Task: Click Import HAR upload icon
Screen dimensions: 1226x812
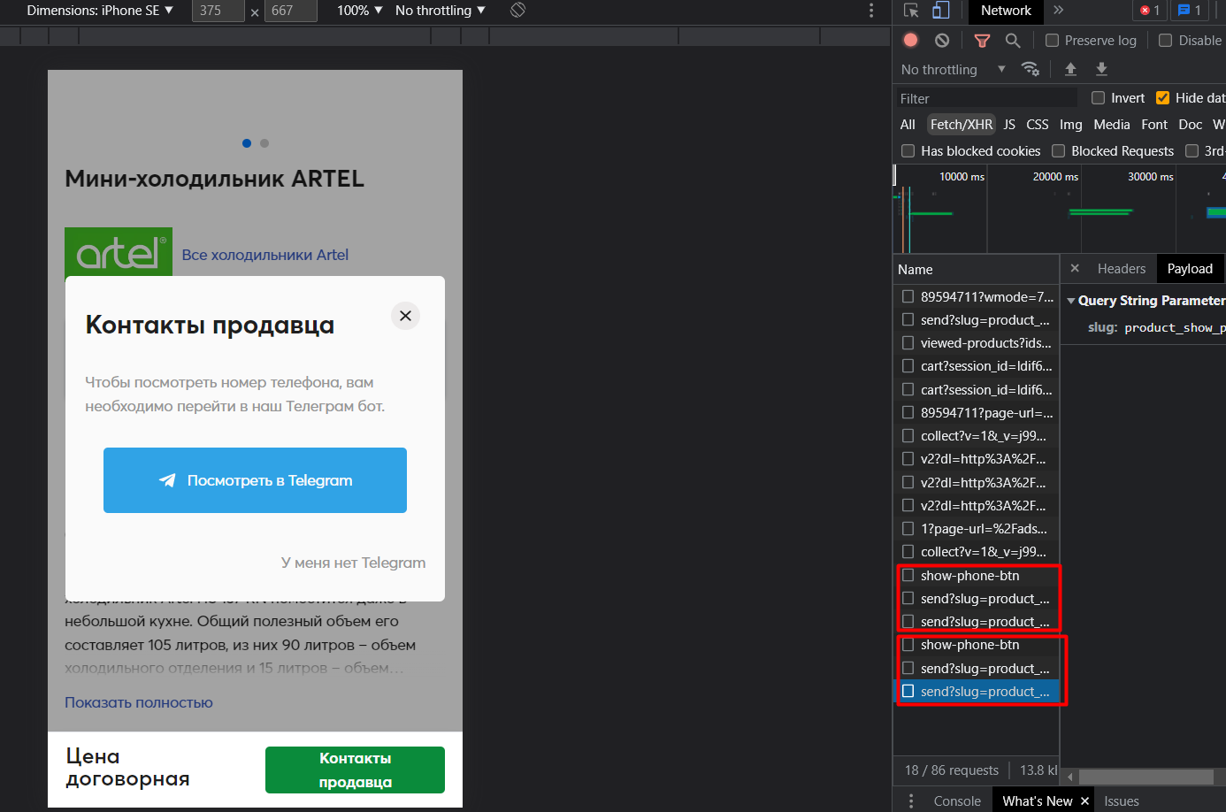Action: pos(1070,69)
